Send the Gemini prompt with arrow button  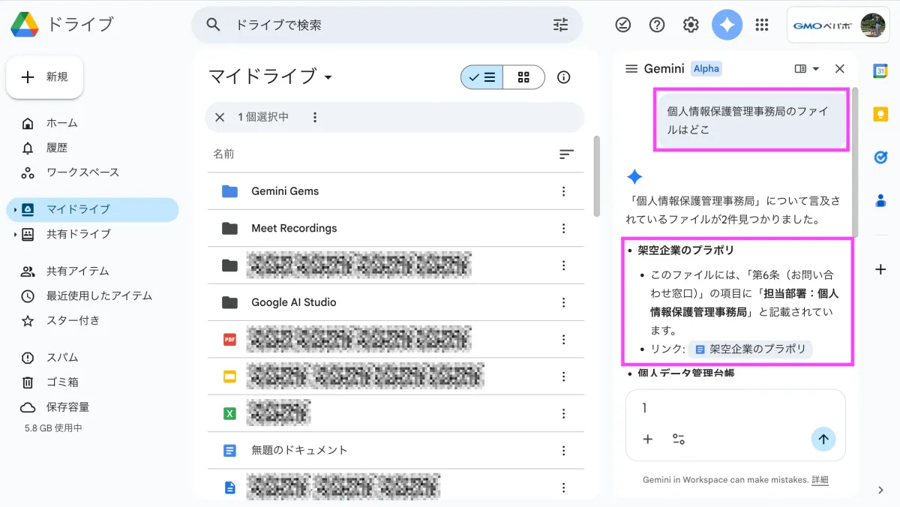pyautogui.click(x=823, y=439)
